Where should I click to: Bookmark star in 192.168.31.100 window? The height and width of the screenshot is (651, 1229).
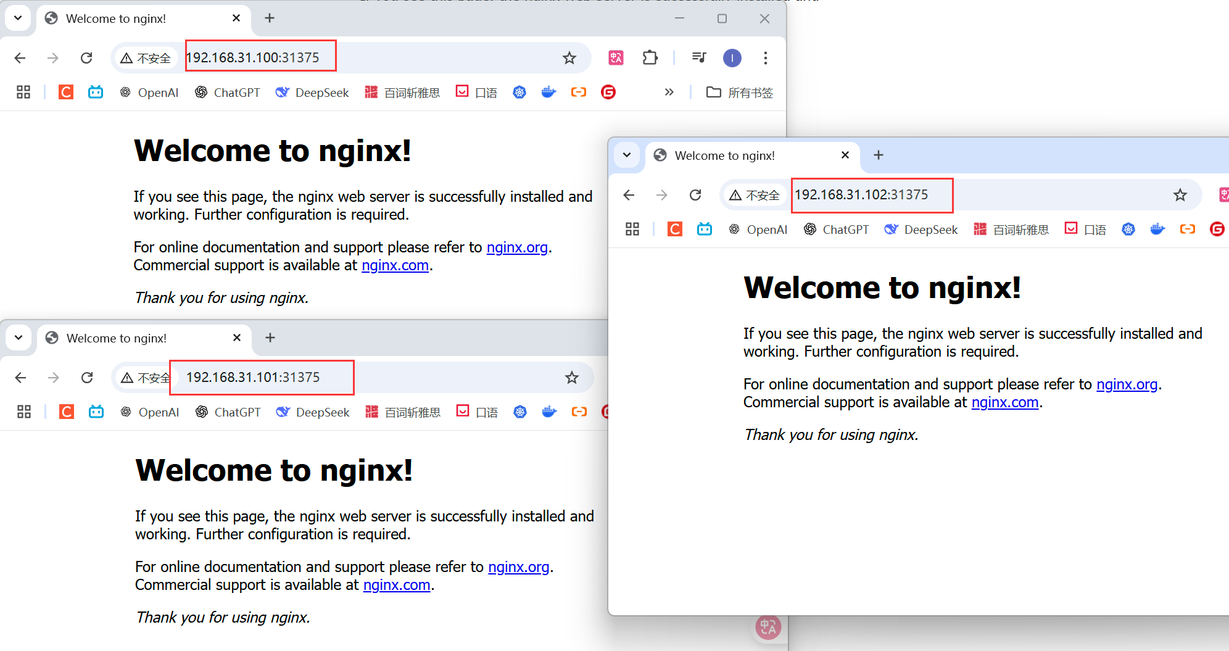pos(569,58)
